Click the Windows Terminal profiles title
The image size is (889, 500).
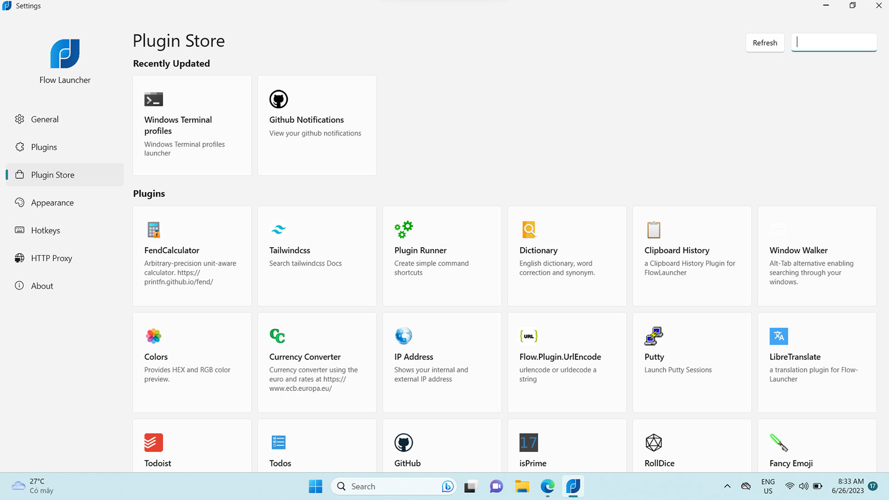click(x=178, y=126)
